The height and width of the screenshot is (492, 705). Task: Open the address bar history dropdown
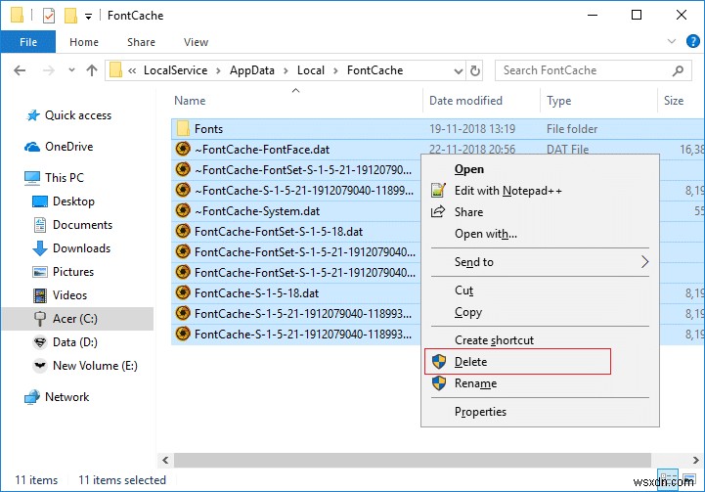click(x=457, y=70)
